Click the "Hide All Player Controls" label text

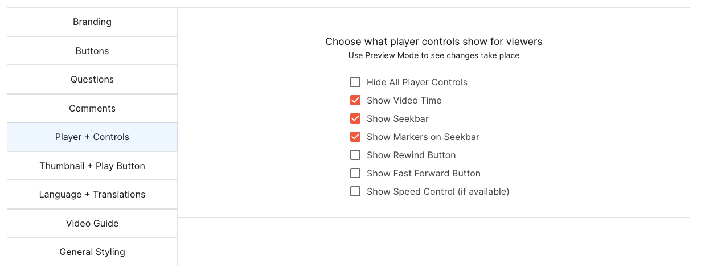[417, 83]
